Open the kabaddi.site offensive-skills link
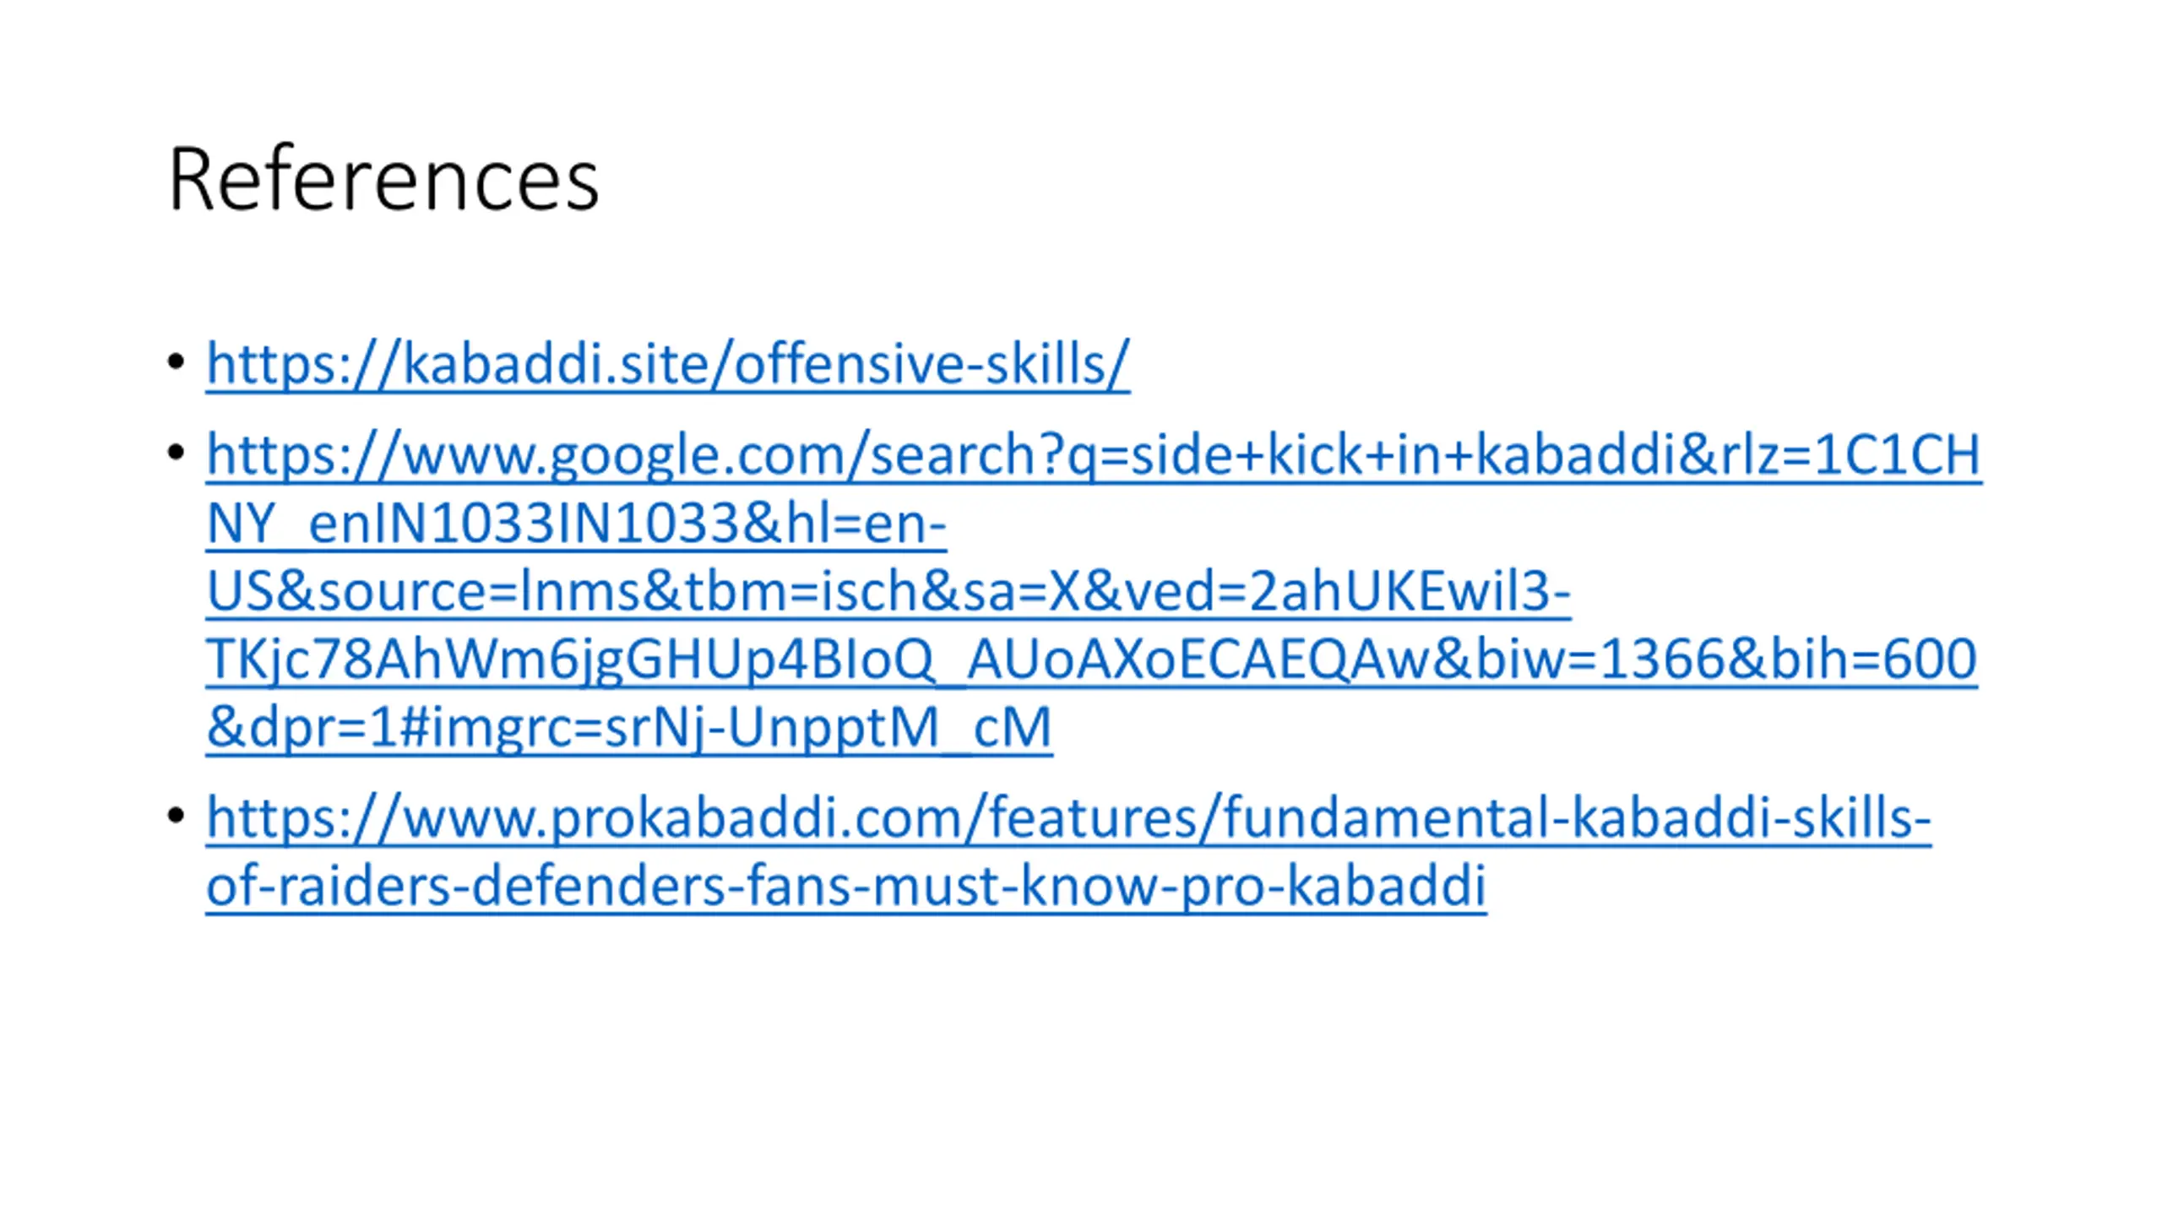Viewport: 2162px width, 1216px height. [x=668, y=364]
